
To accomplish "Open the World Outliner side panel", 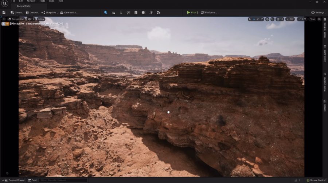I will (325, 83).
